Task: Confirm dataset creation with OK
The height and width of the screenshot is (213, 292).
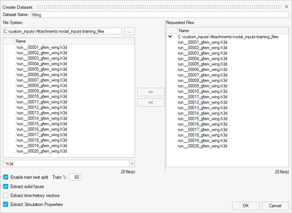Action: click(x=246, y=206)
